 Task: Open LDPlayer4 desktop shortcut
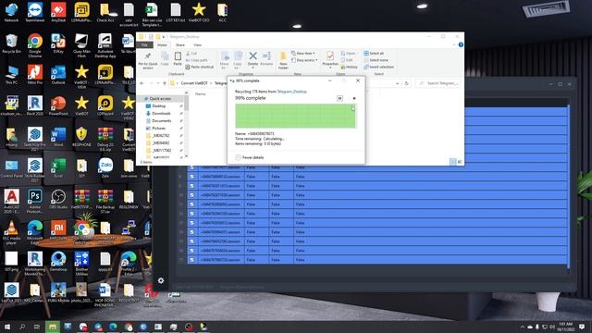[105, 105]
